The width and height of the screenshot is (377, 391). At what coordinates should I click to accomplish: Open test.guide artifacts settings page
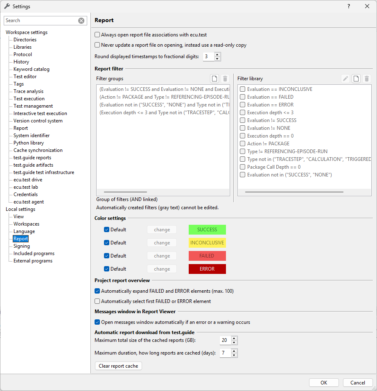34,165
